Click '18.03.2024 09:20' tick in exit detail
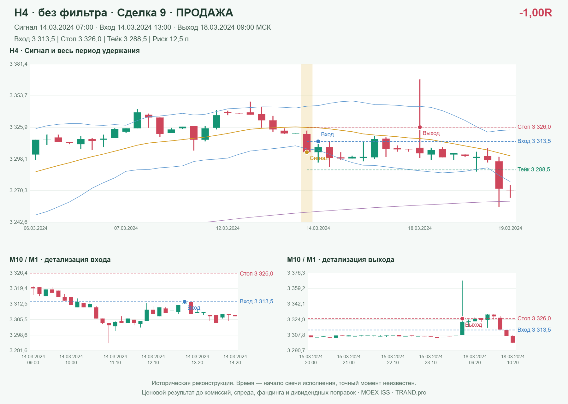This screenshot has height=404, width=568. coord(475,359)
